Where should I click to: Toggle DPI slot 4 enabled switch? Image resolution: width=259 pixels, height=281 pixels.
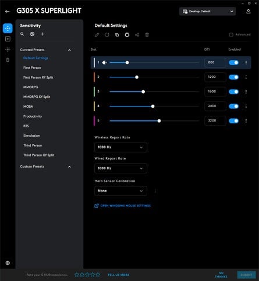(233, 106)
